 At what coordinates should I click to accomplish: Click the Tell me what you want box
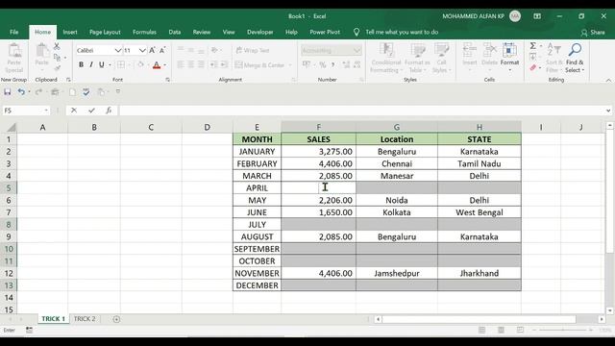(402, 32)
